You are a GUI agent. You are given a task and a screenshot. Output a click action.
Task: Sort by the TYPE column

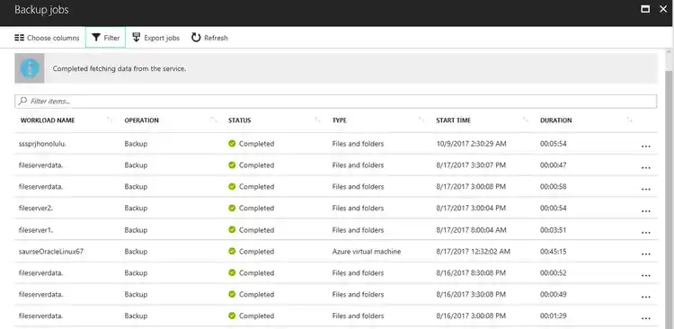[x=339, y=120]
